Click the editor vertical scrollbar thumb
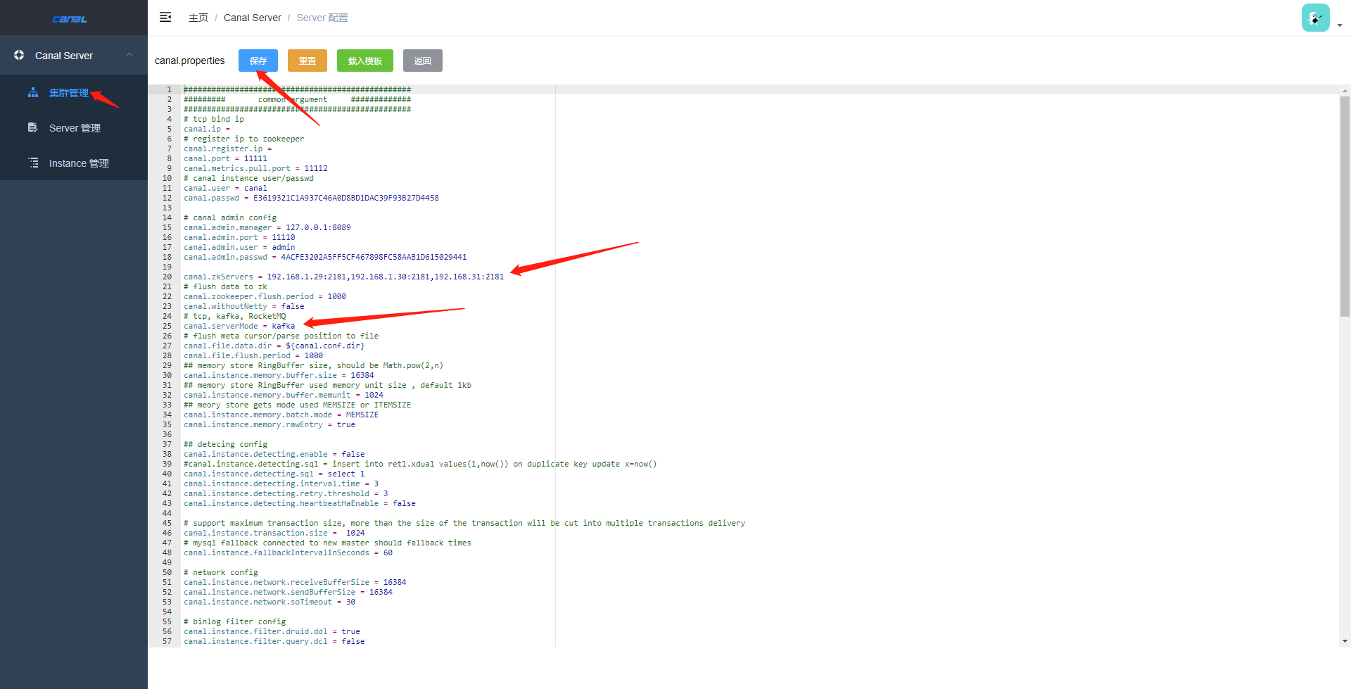The image size is (1351, 689). (x=1345, y=206)
